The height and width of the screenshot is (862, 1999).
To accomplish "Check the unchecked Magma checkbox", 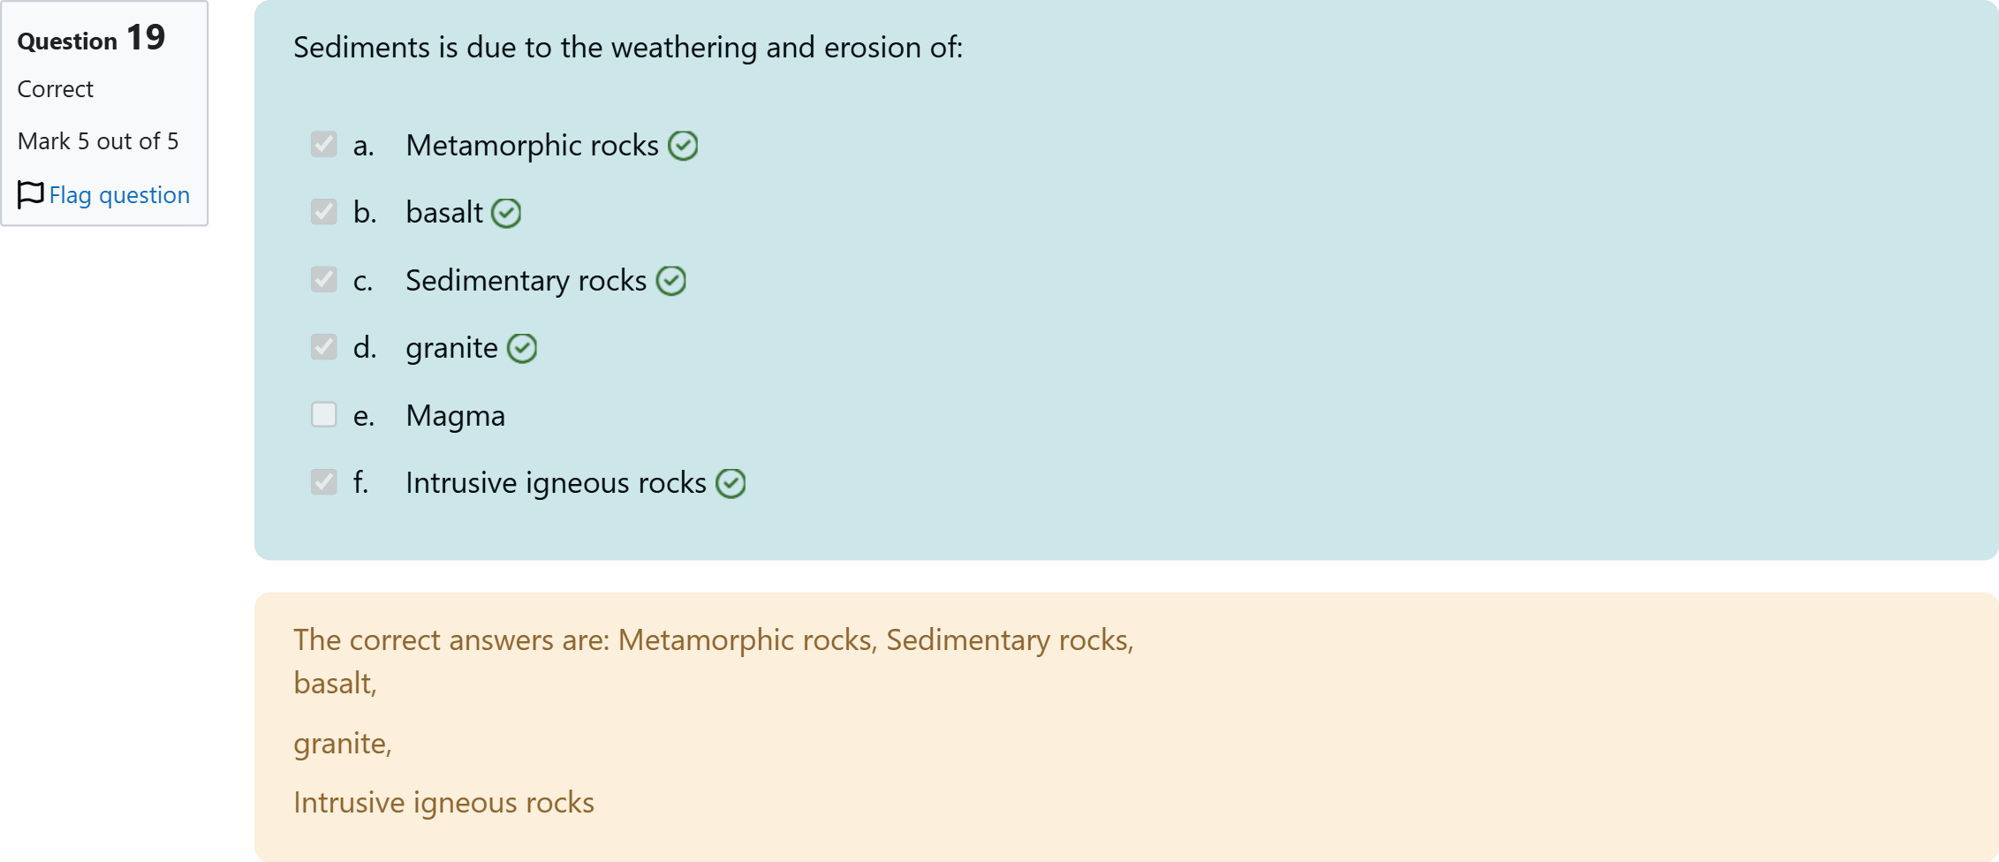I will pyautogui.click(x=324, y=415).
